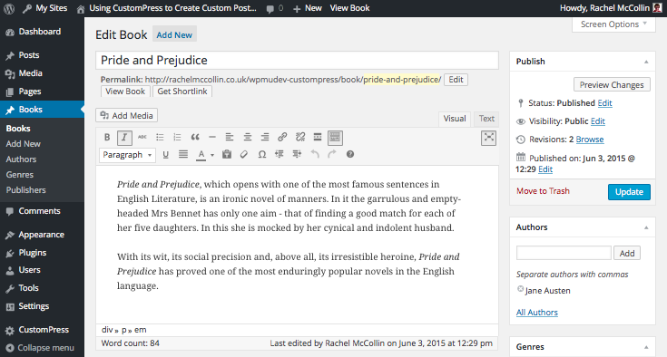The height and width of the screenshot is (357, 667).
Task: Click the Add author button
Action: tap(626, 254)
